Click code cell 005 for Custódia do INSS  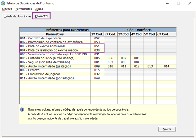(x=97, y=58)
